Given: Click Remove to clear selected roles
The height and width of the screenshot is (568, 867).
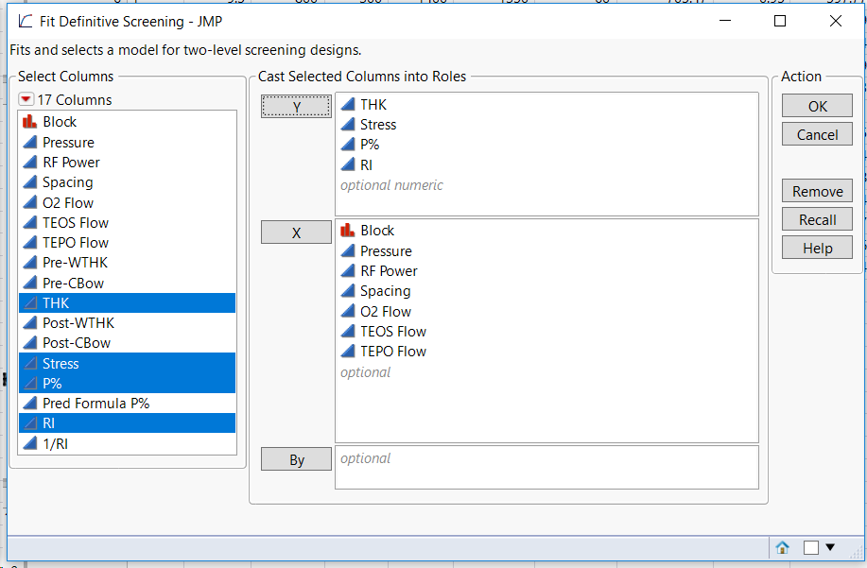Looking at the screenshot, I should [x=816, y=190].
